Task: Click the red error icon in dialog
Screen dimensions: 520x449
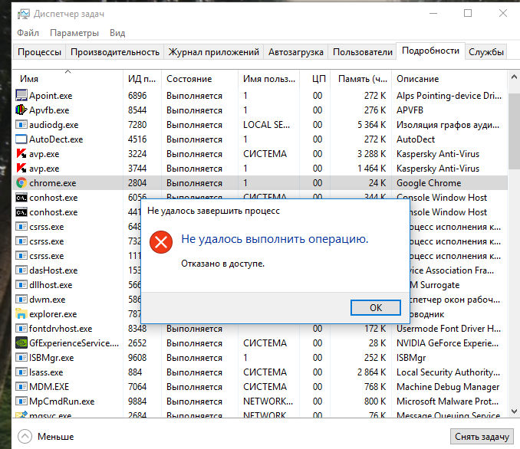Action: point(161,242)
